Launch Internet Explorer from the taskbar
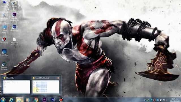Viewport: 181px width, 102px height. pos(11,100)
